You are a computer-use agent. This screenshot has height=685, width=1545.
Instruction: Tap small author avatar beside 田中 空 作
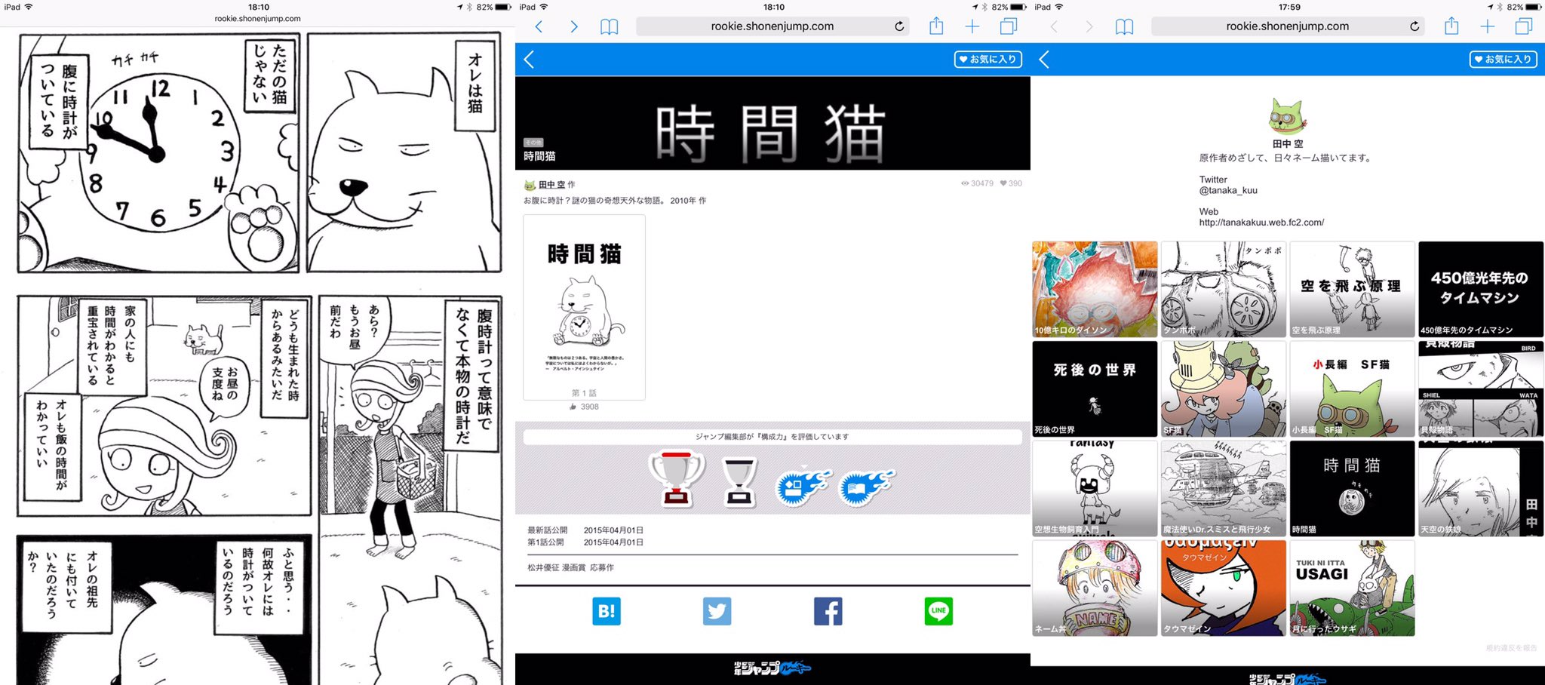tap(530, 185)
